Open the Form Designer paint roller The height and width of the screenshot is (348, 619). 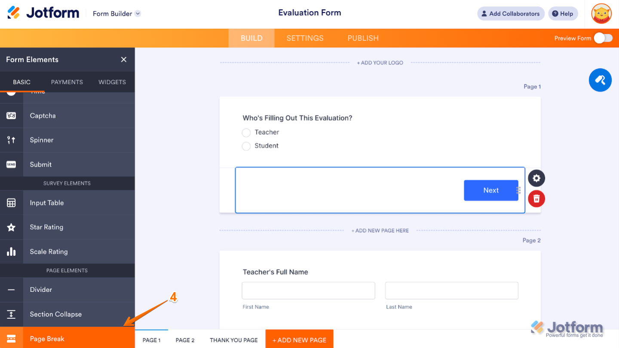click(600, 80)
